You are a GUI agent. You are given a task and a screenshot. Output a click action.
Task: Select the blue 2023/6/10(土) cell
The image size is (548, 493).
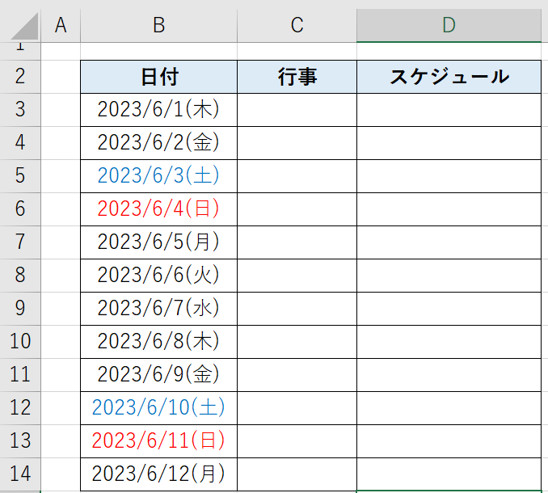tap(158, 408)
